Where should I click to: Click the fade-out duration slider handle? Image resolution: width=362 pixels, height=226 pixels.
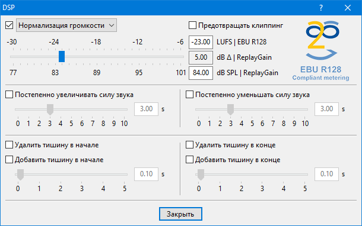coord(230,109)
